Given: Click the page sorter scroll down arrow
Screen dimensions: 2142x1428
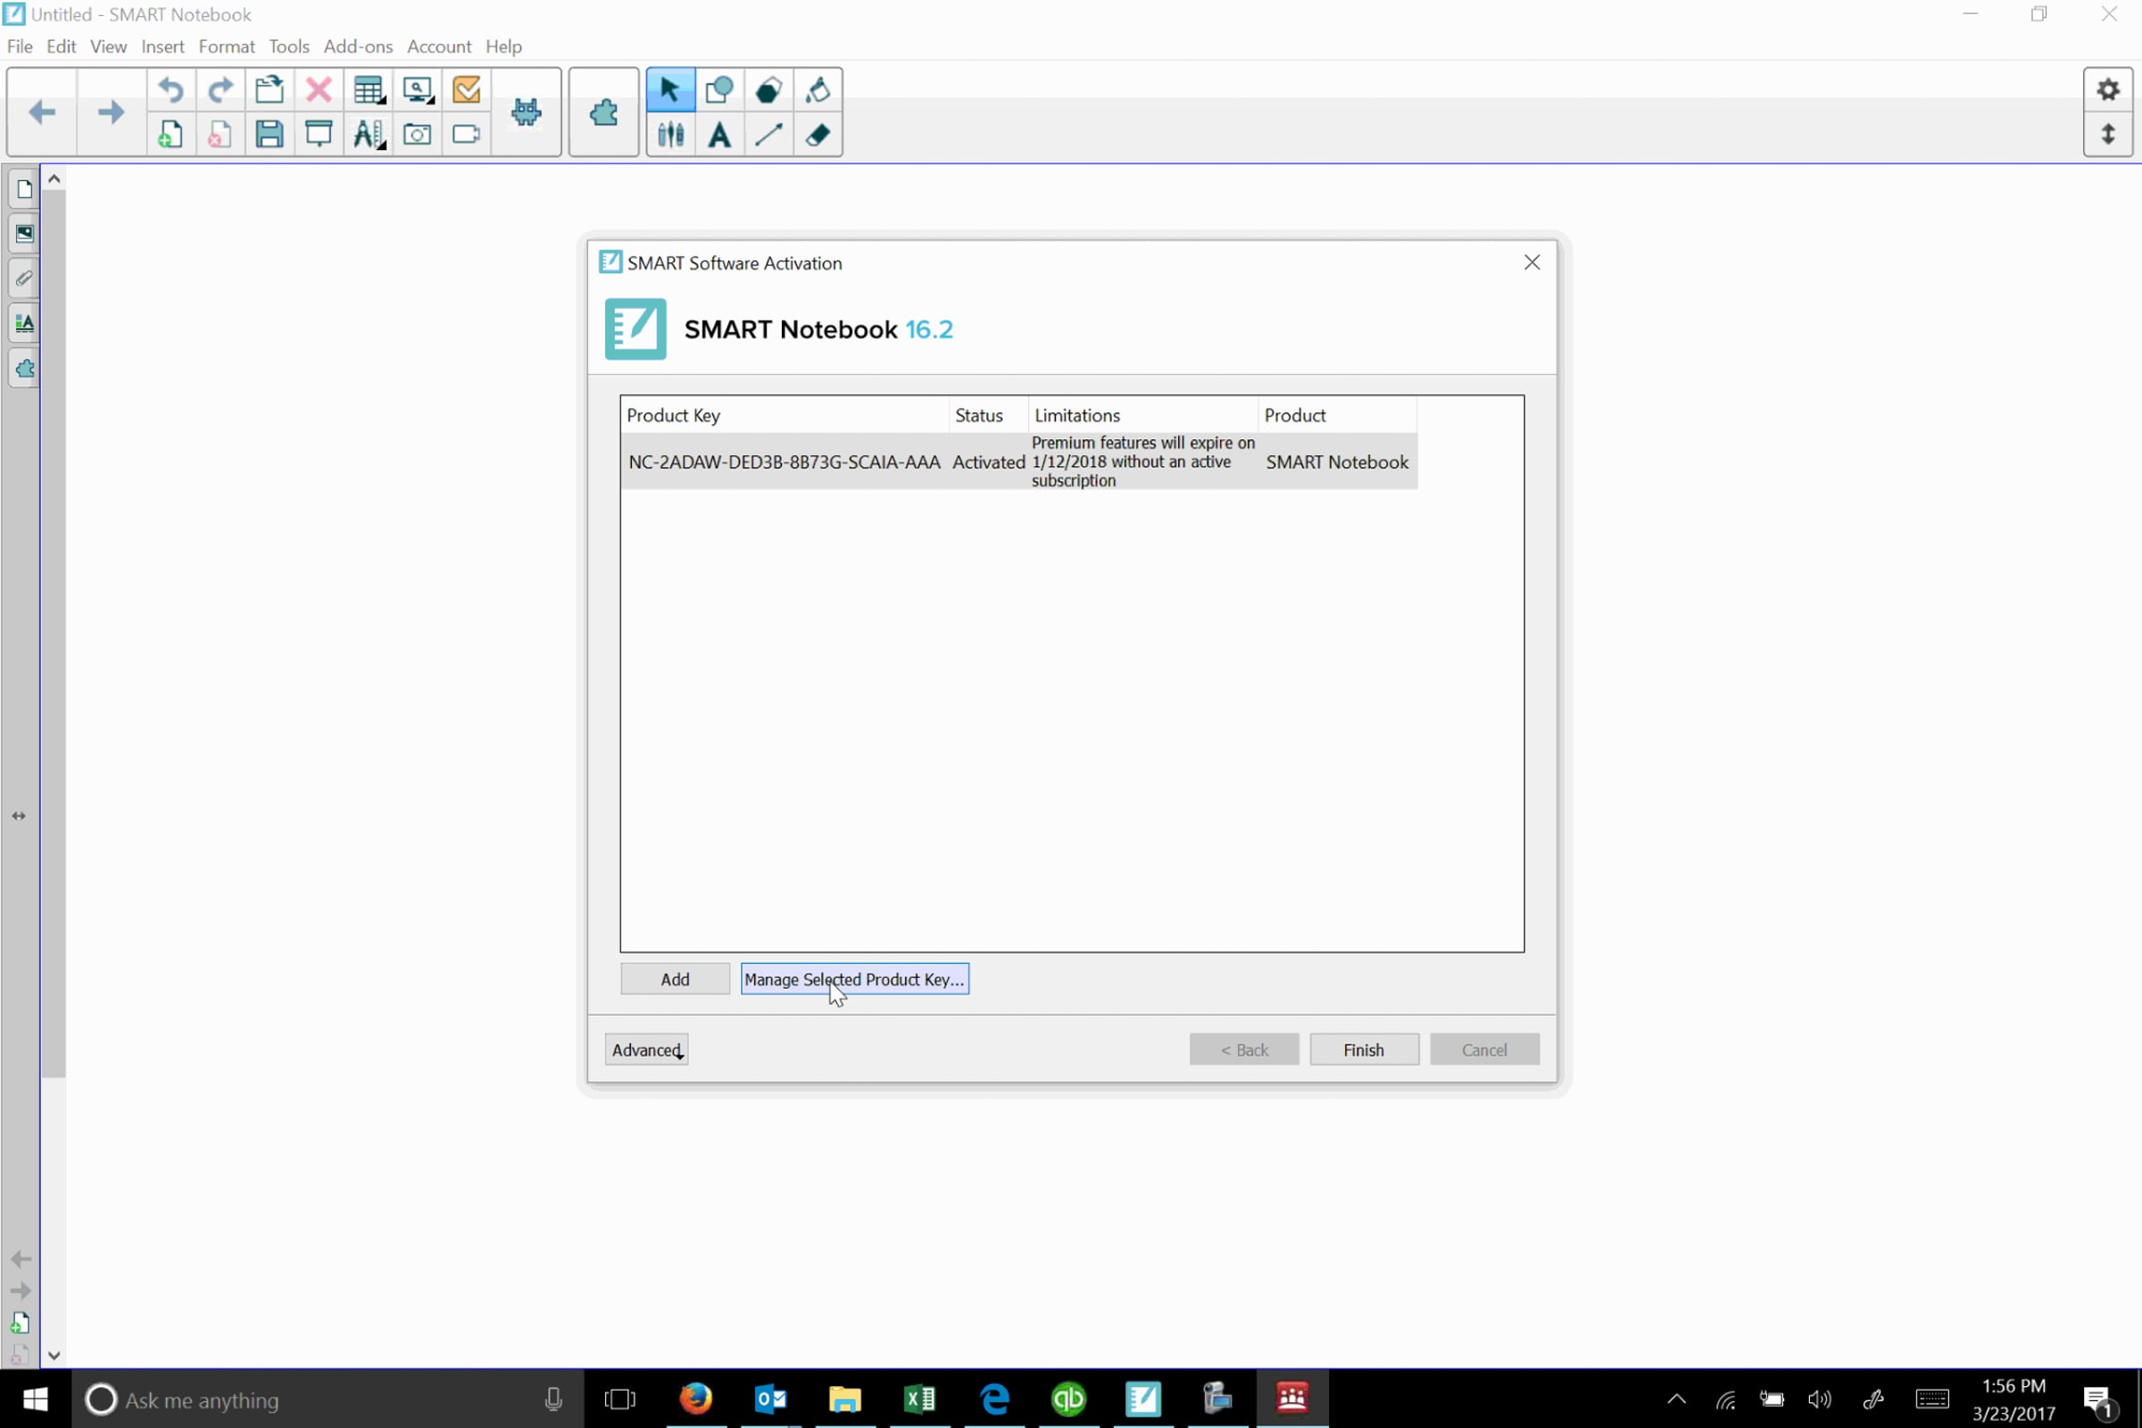Looking at the screenshot, I should (x=54, y=1355).
